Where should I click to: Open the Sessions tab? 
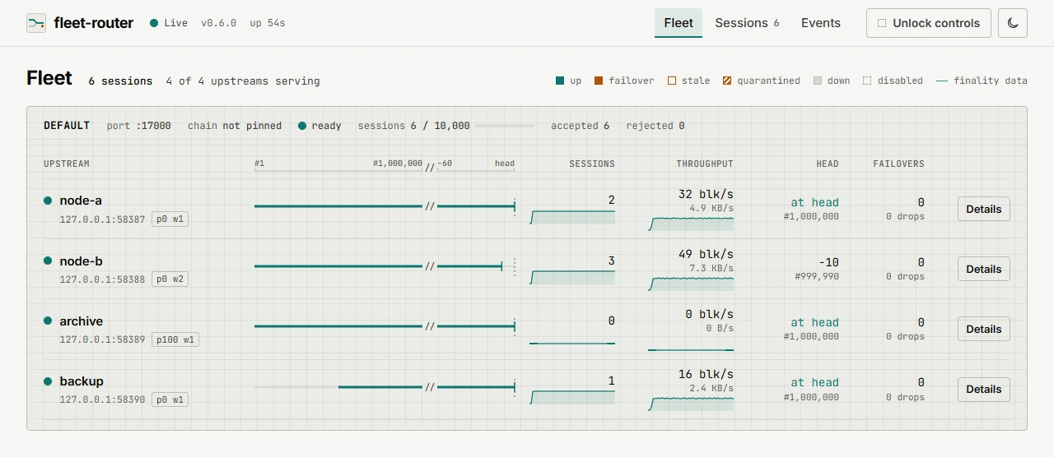coord(747,23)
